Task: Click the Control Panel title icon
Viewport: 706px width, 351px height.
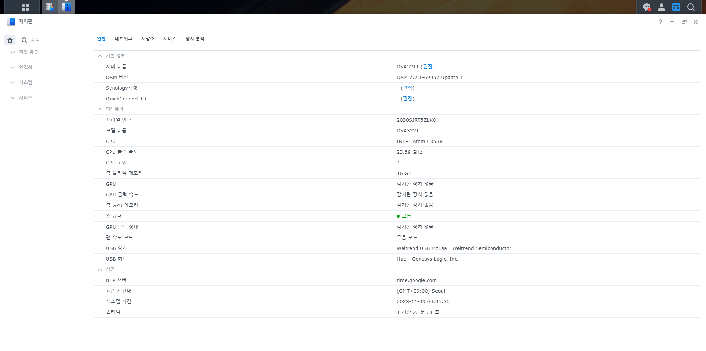Action: point(11,22)
